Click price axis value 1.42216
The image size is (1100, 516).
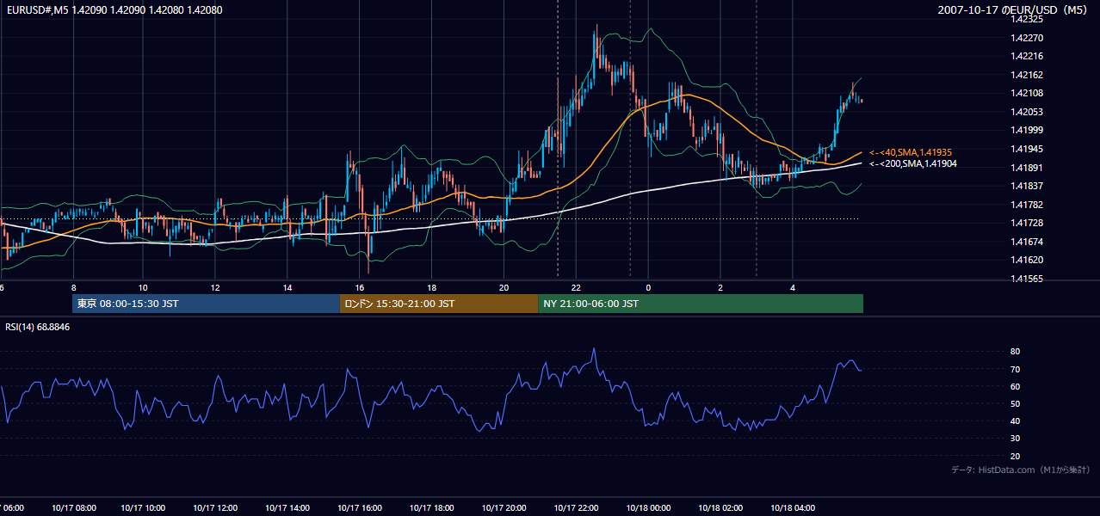click(x=1028, y=56)
